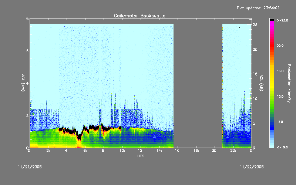This screenshot has width=296, height=185.
Task: Click the '5' tick on the kft axis
Action: click(254, 123)
